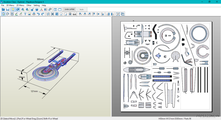The width and height of the screenshot is (221, 120).
Task: Click the align left edges icon
Action: point(80,14)
